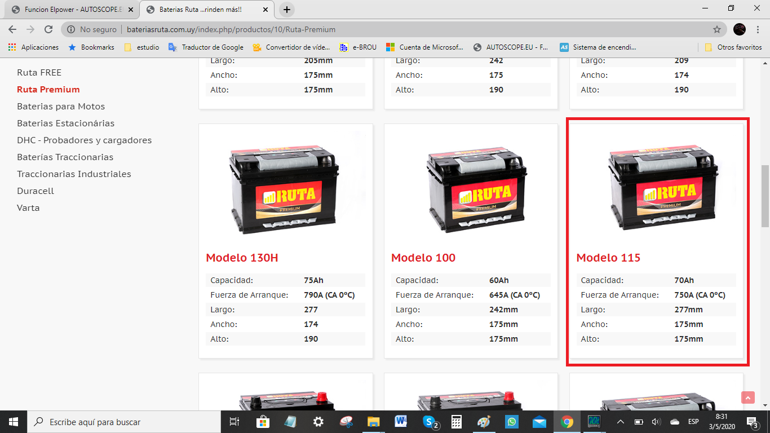Reload the page with the refresh icon
Image resolution: width=770 pixels, height=433 pixels.
pyautogui.click(x=48, y=29)
